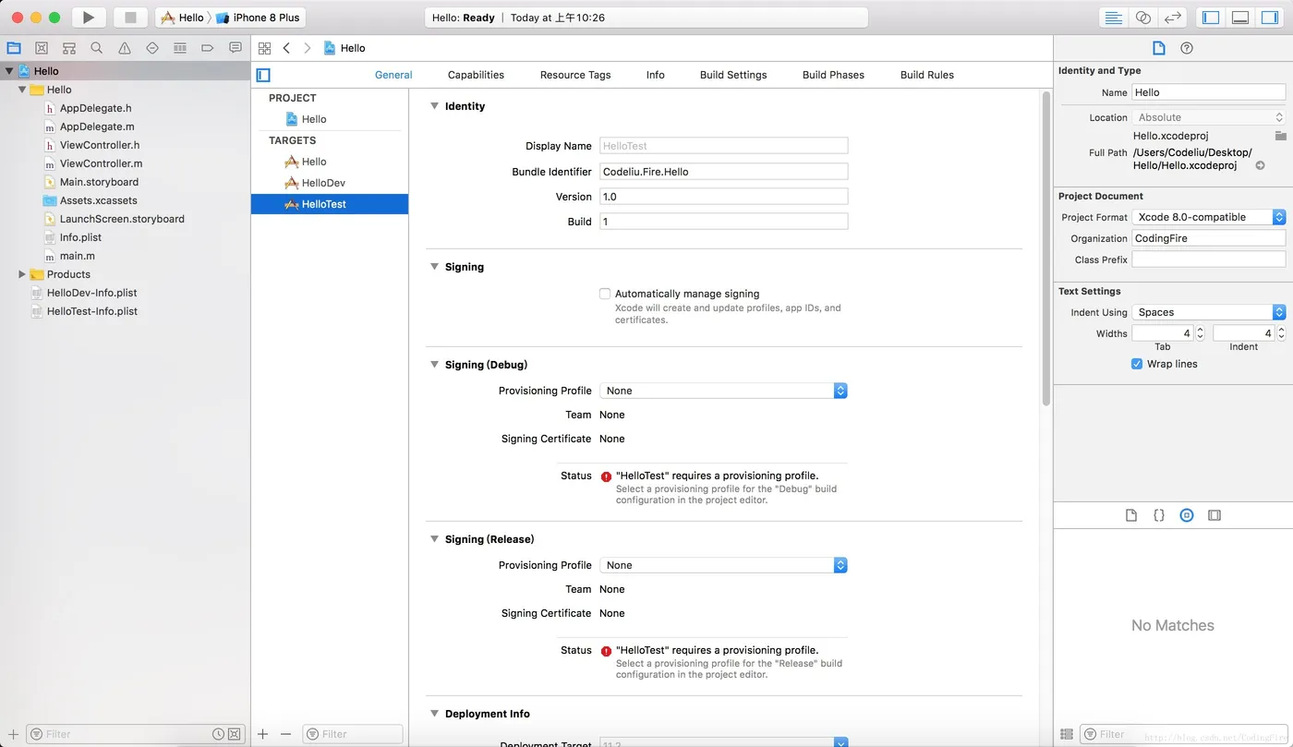The height and width of the screenshot is (747, 1293).
Task: Open the Issue navigator
Action: tap(125, 48)
